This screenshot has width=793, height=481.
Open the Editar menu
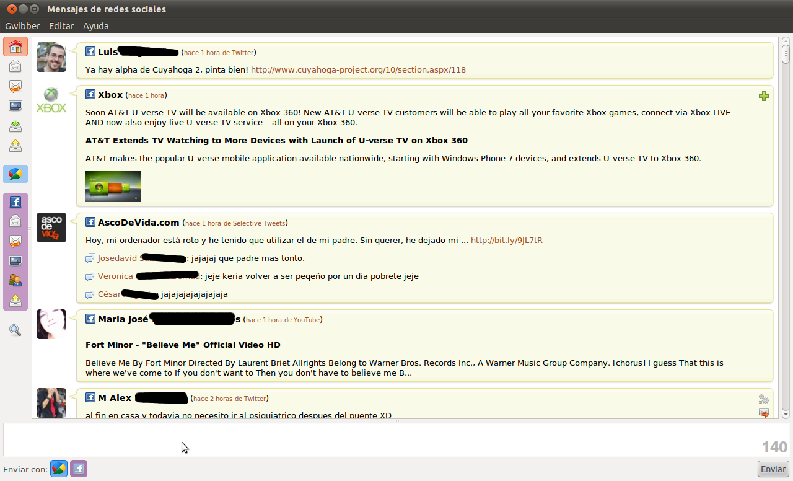(x=61, y=26)
